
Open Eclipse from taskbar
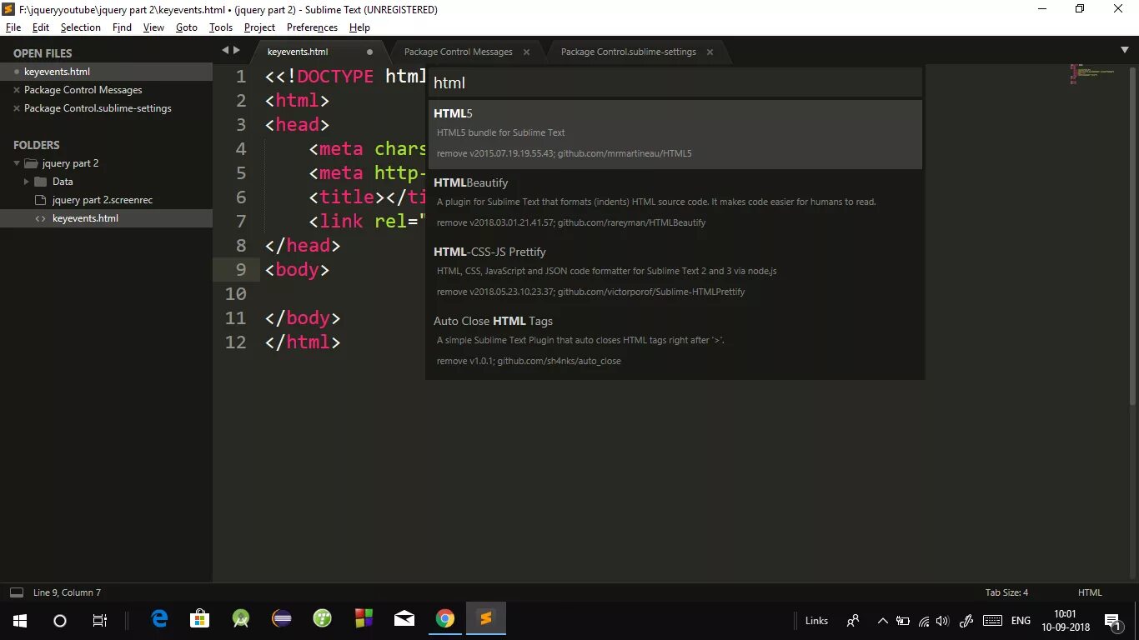[282, 618]
